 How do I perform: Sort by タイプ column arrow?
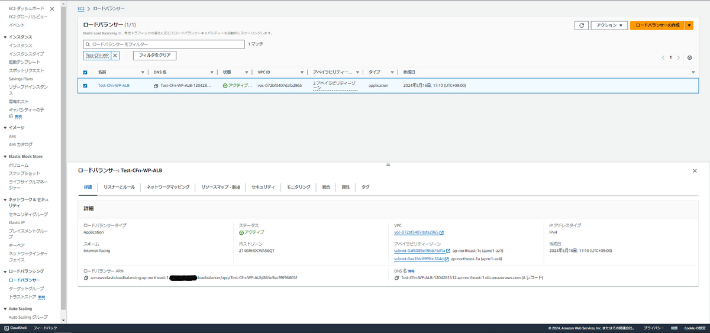click(392, 72)
